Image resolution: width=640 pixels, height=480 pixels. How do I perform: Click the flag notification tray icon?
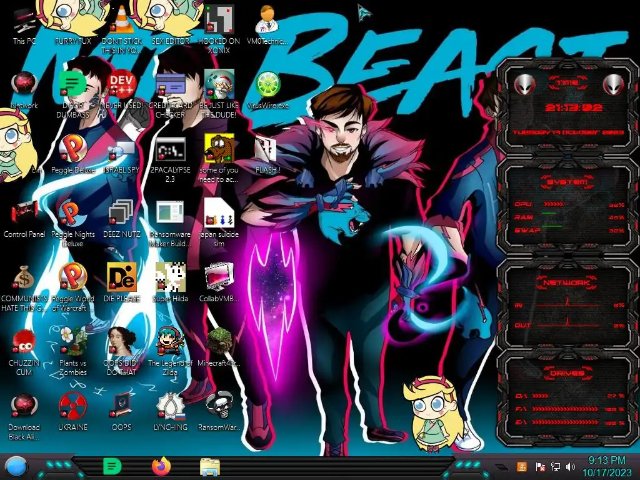pos(540,466)
